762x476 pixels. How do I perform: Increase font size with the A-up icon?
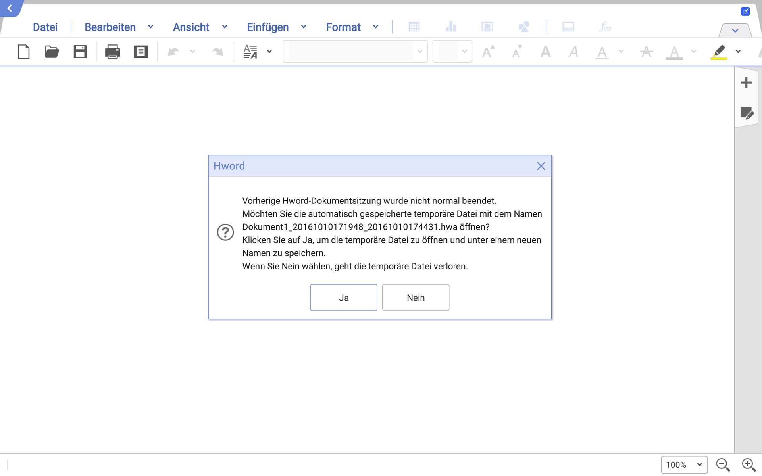point(488,52)
